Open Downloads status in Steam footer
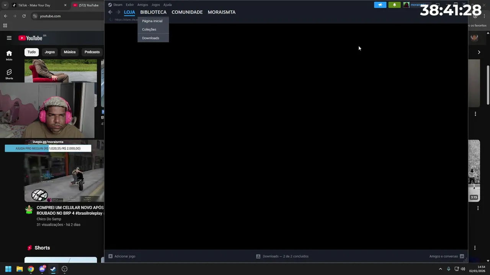 [286, 256]
